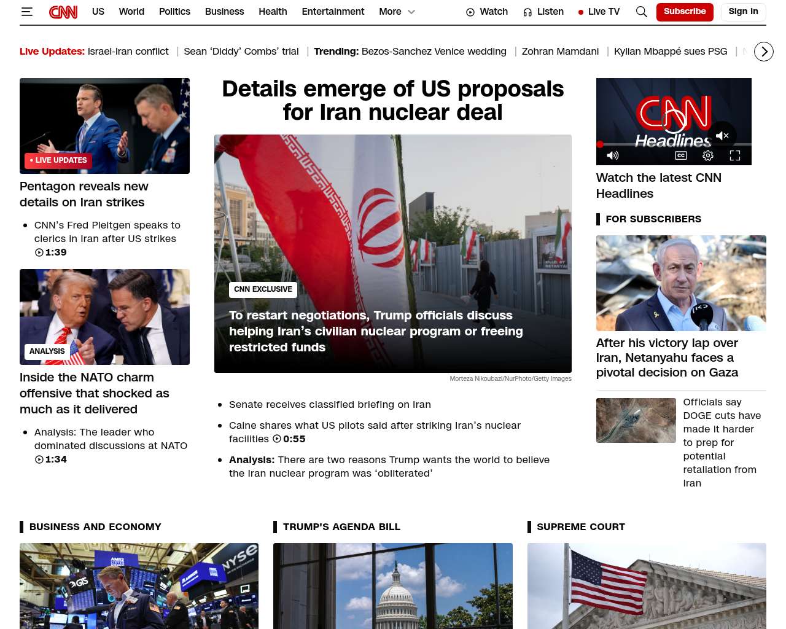Screen dimensions: 786x629
Task: Click the video player volume icon
Action: click(613, 155)
